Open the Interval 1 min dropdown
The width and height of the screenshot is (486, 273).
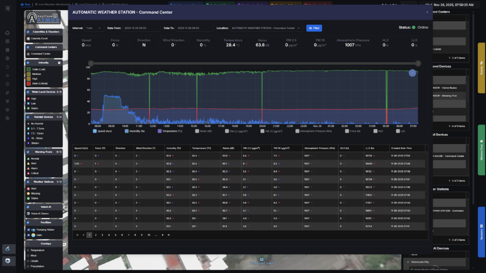point(93,28)
